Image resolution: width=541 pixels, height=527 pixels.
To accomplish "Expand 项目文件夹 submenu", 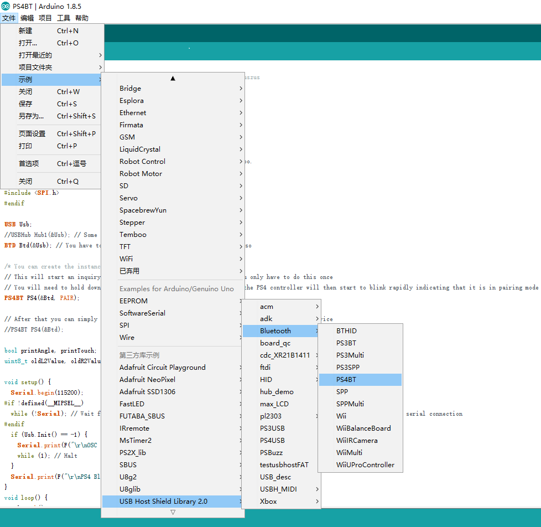I will [52, 68].
